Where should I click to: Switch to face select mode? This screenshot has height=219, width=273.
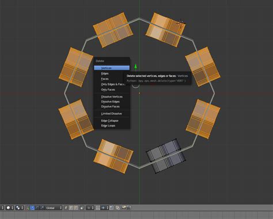(x=75, y=208)
